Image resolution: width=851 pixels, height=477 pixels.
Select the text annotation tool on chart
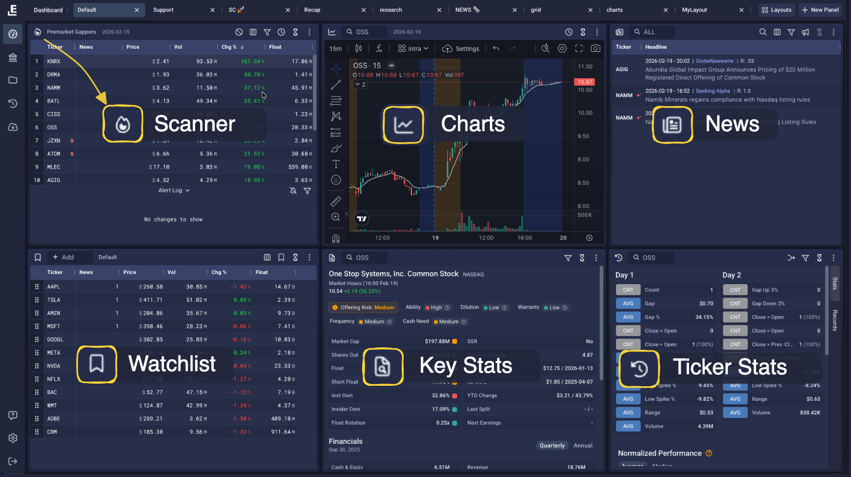click(x=336, y=164)
